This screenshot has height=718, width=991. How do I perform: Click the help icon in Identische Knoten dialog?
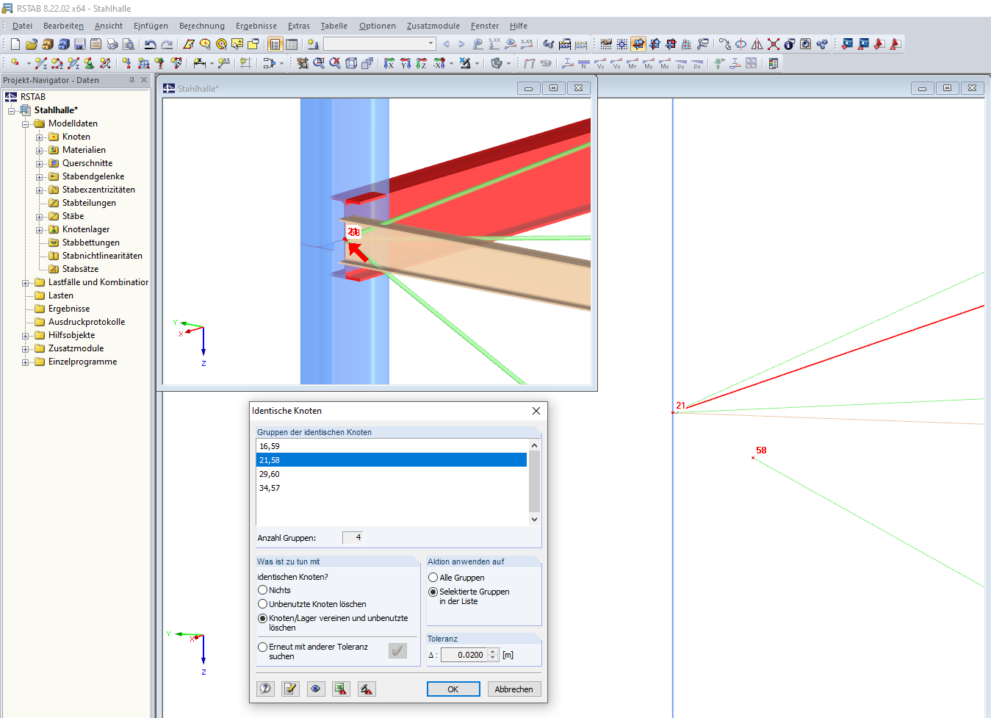pos(265,689)
